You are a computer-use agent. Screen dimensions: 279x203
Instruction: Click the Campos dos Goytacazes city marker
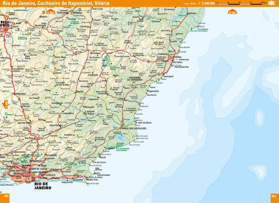point(122,128)
